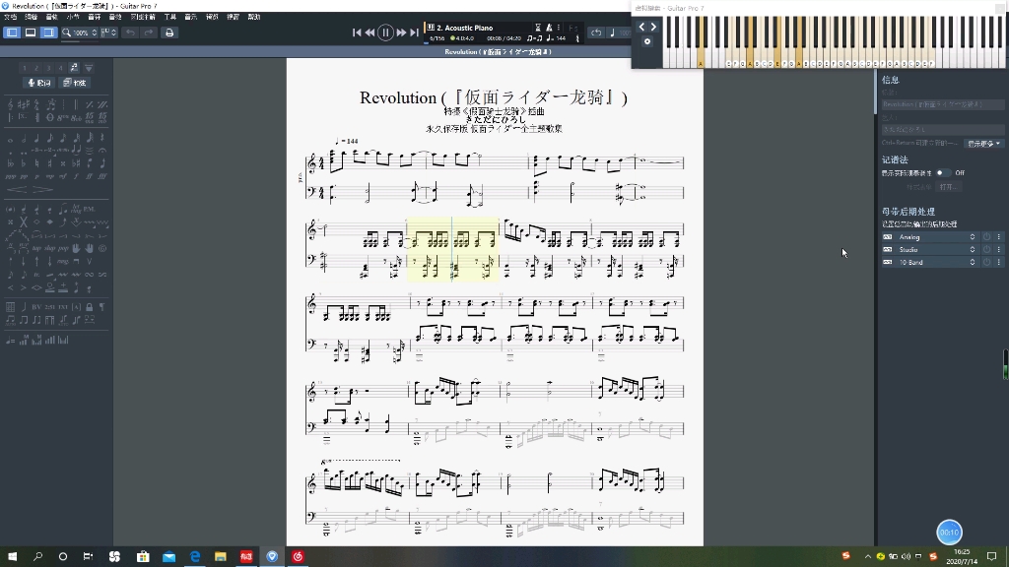Open the 编辑 menu

point(31,17)
